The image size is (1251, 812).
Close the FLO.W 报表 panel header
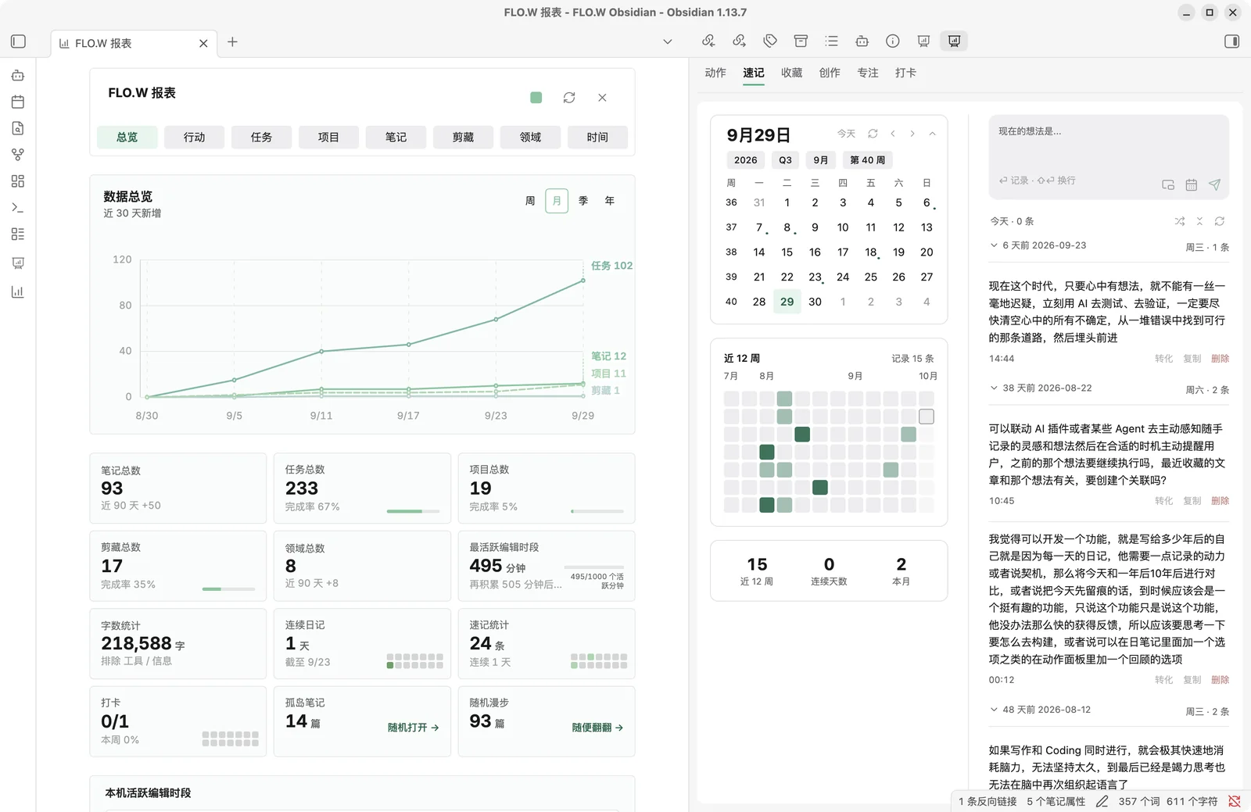(602, 98)
